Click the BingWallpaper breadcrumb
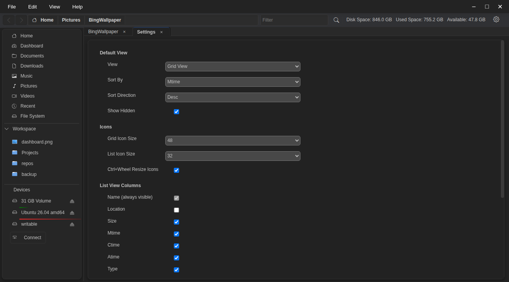This screenshot has height=282, width=509. pyautogui.click(x=105, y=20)
